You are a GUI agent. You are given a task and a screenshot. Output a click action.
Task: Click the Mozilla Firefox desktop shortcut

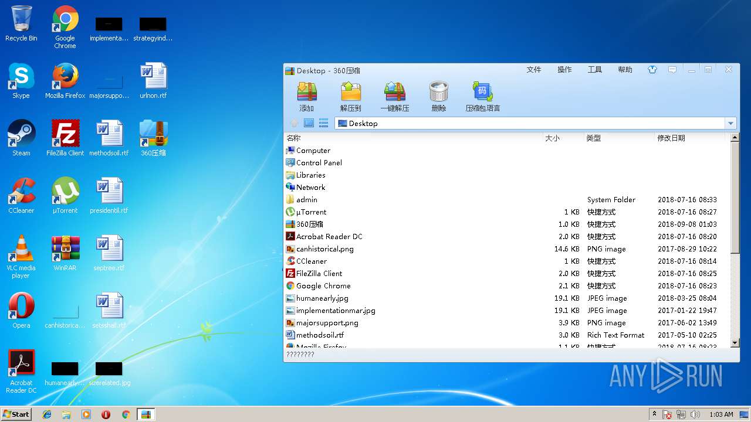(x=65, y=81)
